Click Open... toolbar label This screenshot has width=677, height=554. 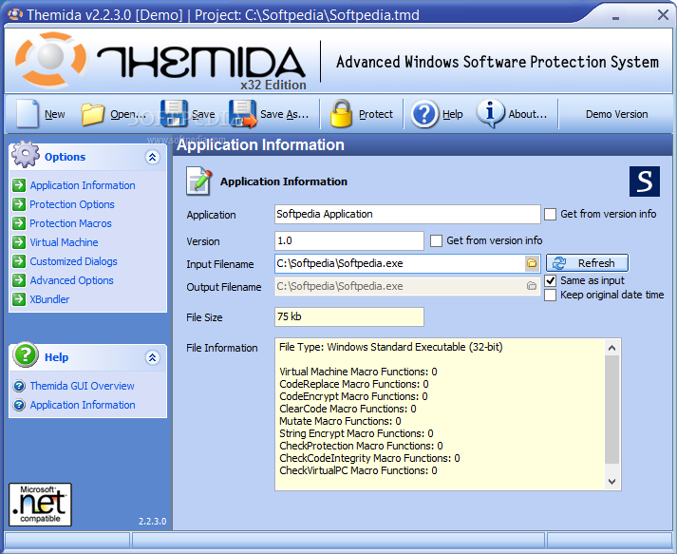coord(128,114)
